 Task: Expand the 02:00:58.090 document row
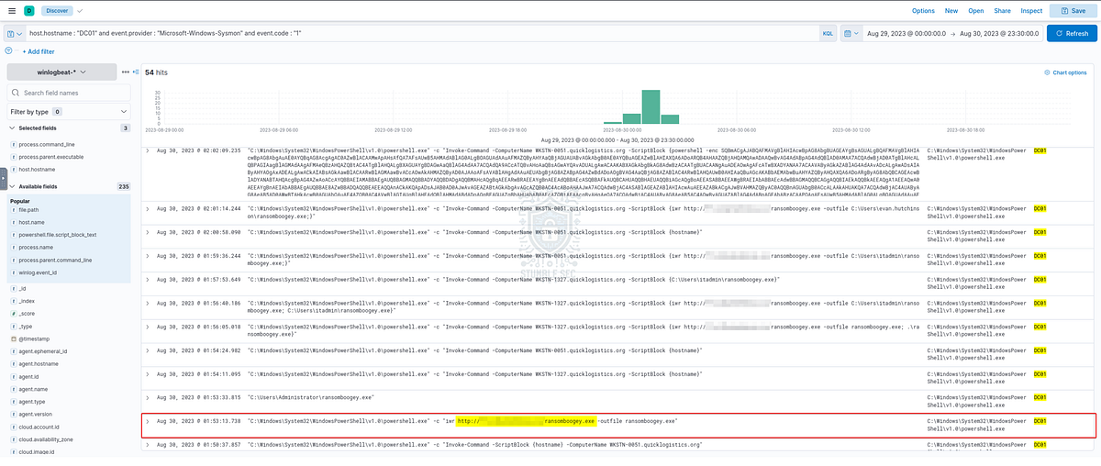tap(149, 233)
